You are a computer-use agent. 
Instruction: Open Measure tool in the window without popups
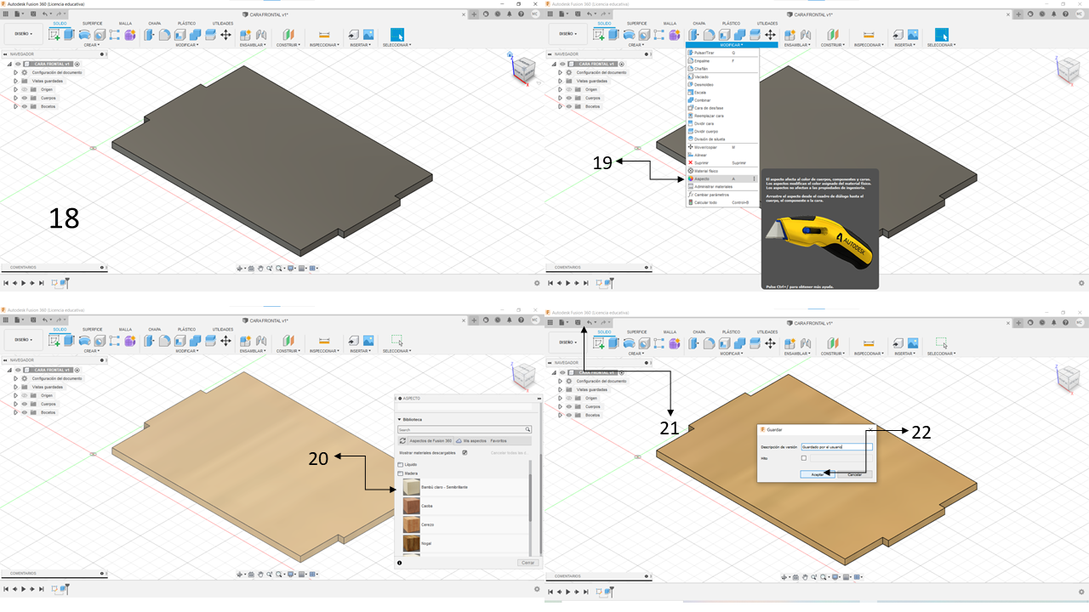tap(323, 35)
